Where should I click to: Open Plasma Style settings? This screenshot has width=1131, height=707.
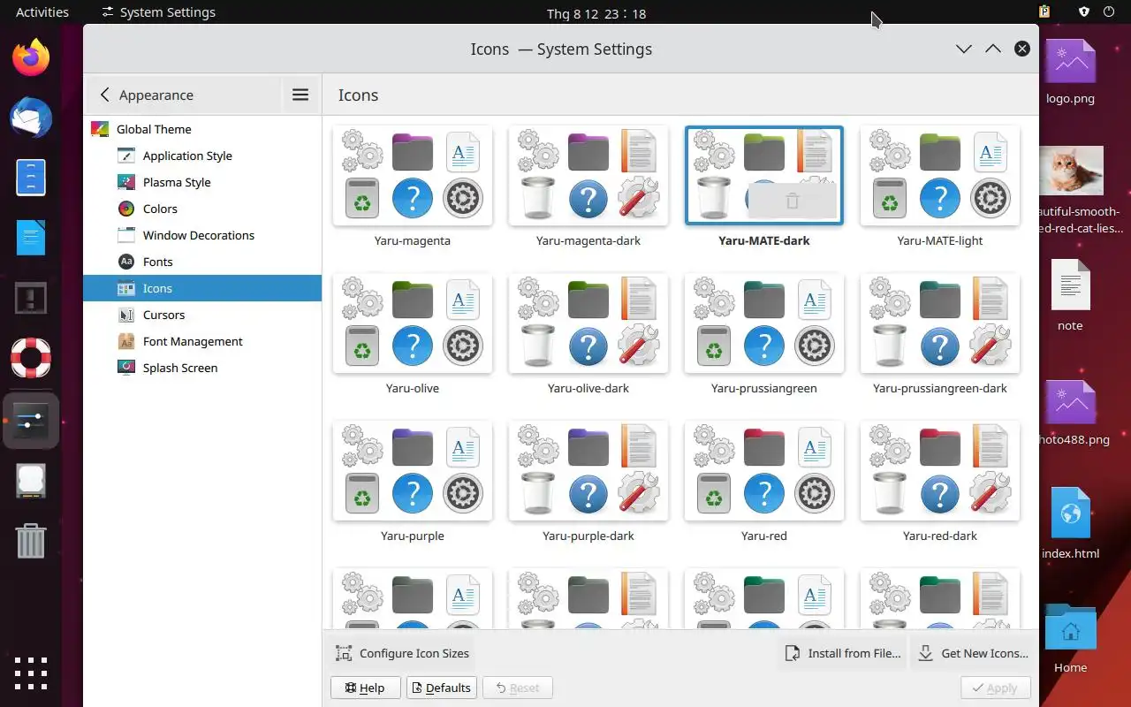(x=202, y=182)
